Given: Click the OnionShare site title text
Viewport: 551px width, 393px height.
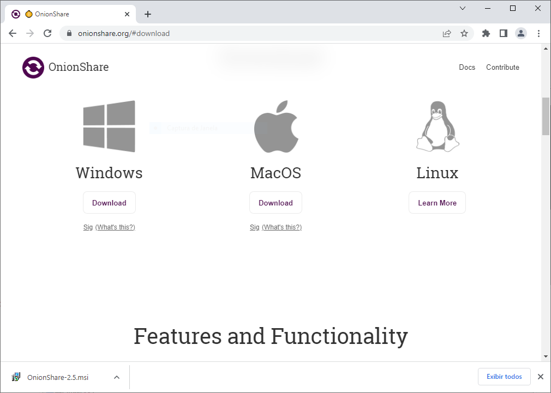Looking at the screenshot, I should coord(79,67).
